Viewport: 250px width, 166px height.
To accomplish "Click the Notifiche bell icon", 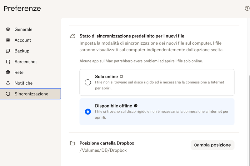I will pos(8,83).
